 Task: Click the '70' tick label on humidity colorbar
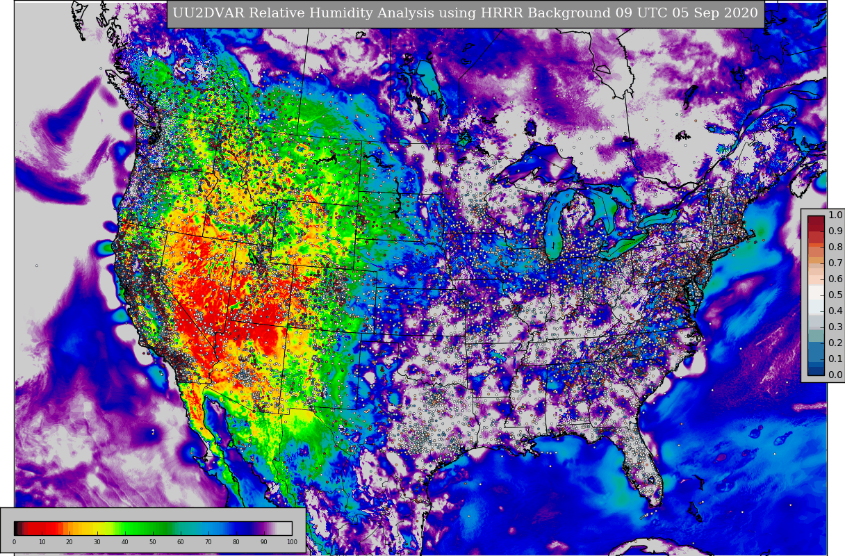coord(208,542)
